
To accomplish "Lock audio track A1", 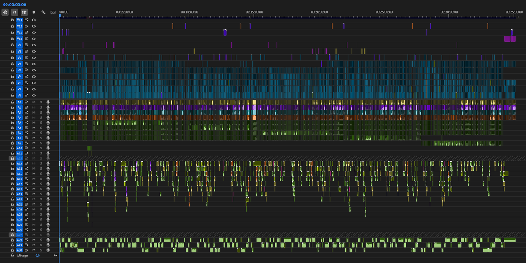I will click(x=12, y=102).
